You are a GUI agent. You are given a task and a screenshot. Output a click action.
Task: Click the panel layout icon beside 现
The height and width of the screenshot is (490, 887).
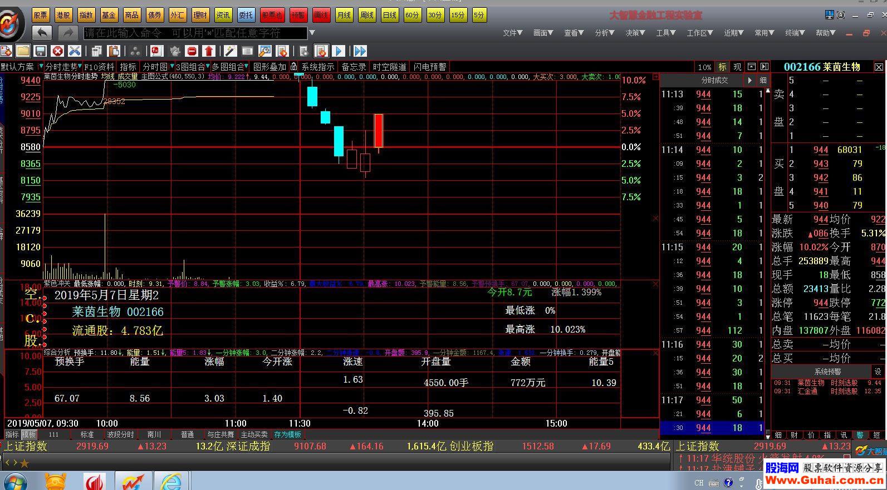(x=751, y=67)
